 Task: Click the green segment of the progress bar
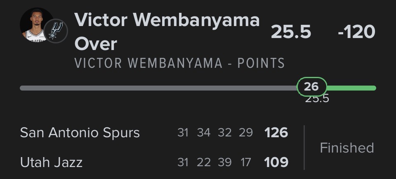351,88
